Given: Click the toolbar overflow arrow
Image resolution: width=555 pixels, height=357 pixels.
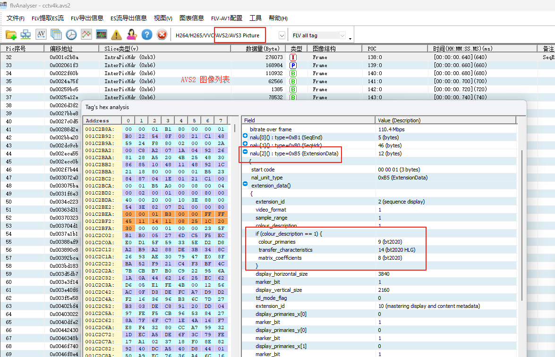Looking at the screenshot, I should (x=350, y=38).
